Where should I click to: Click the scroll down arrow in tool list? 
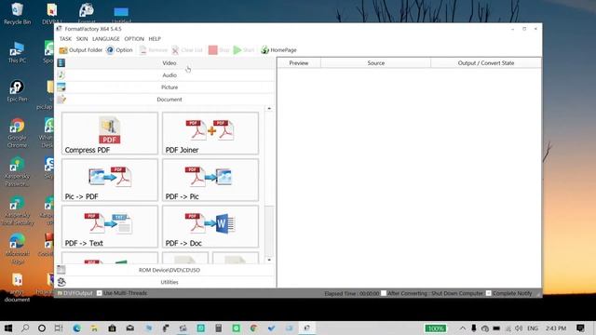269,261
